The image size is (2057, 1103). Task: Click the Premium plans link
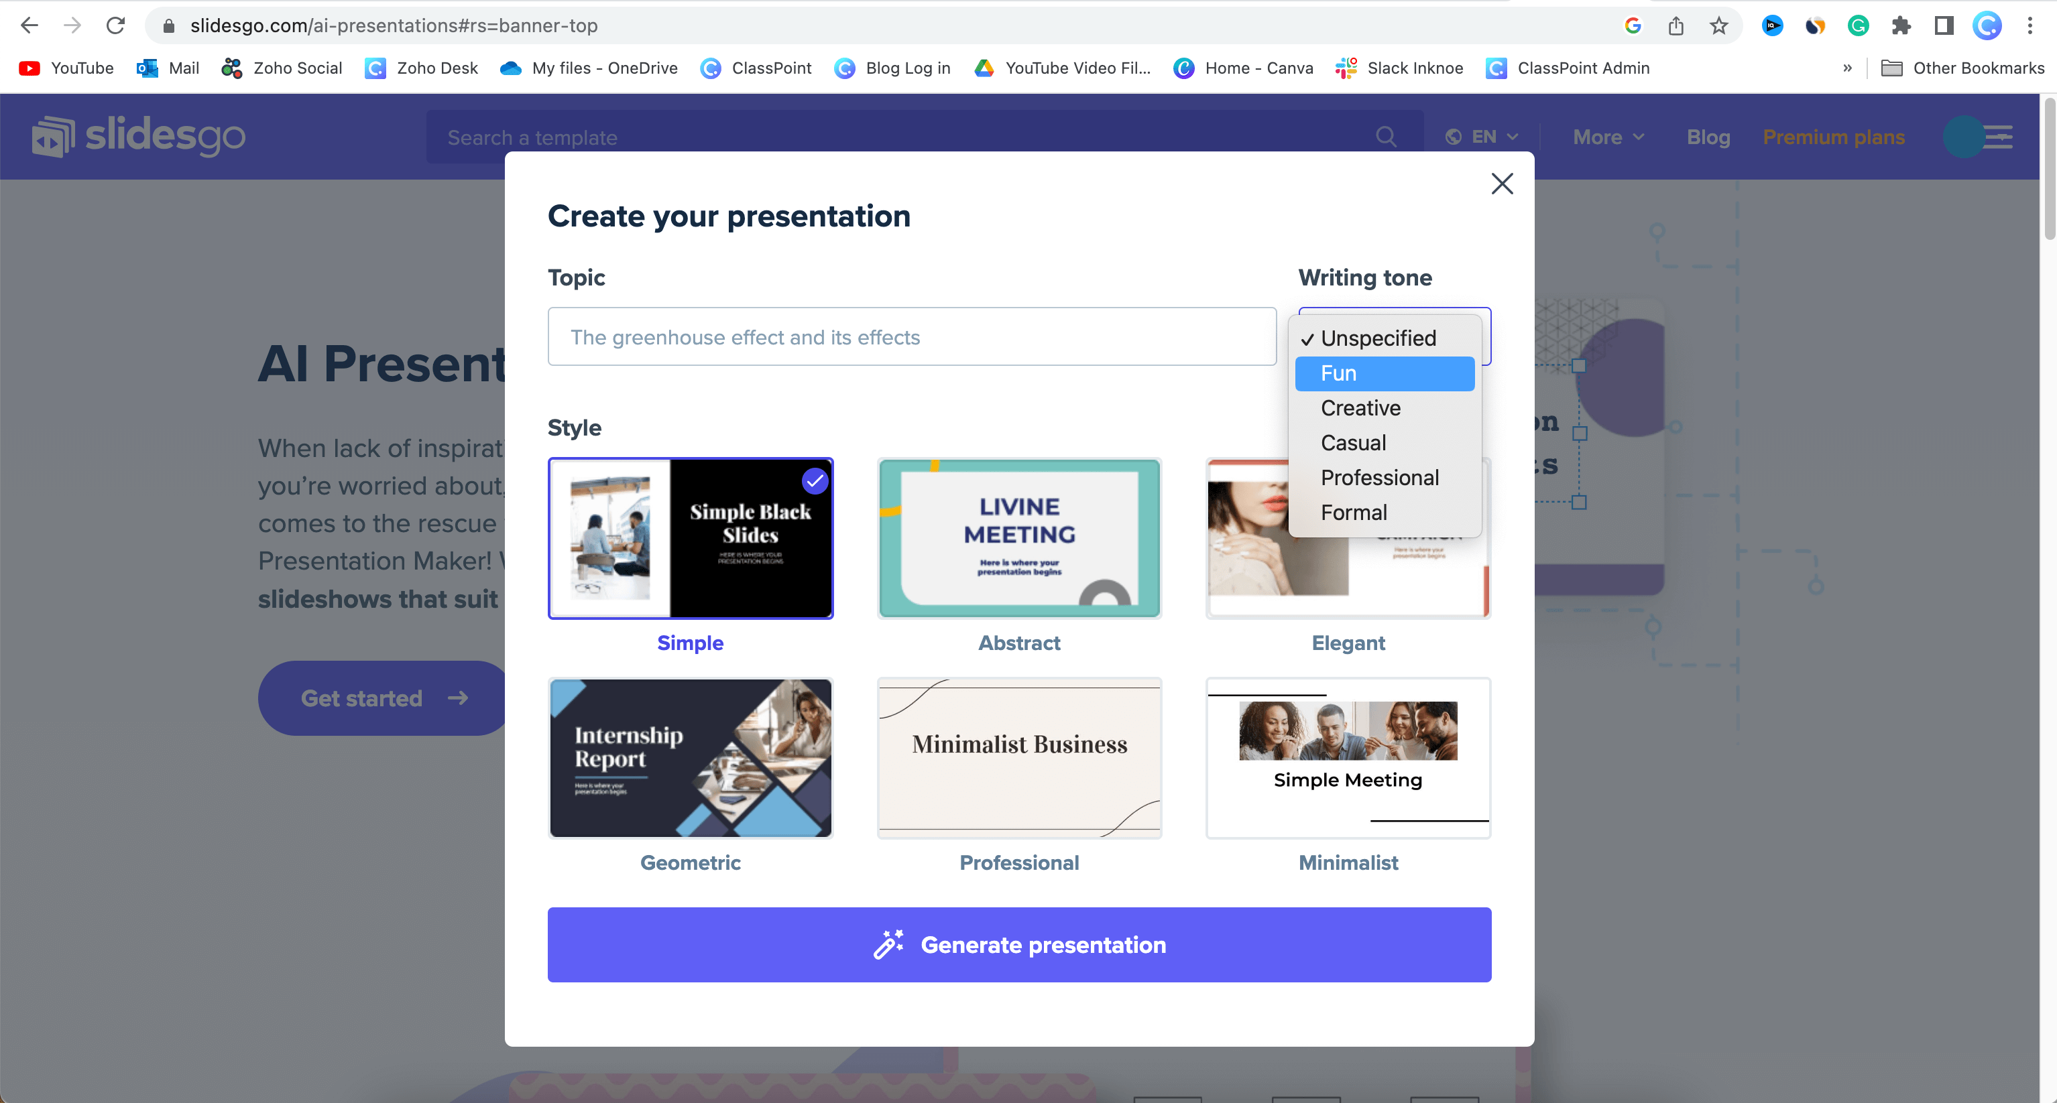tap(1834, 136)
